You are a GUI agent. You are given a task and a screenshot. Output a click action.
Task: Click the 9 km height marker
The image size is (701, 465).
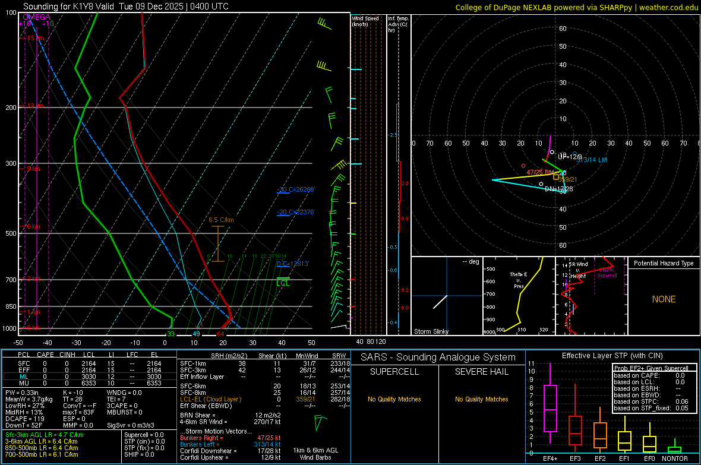33,169
